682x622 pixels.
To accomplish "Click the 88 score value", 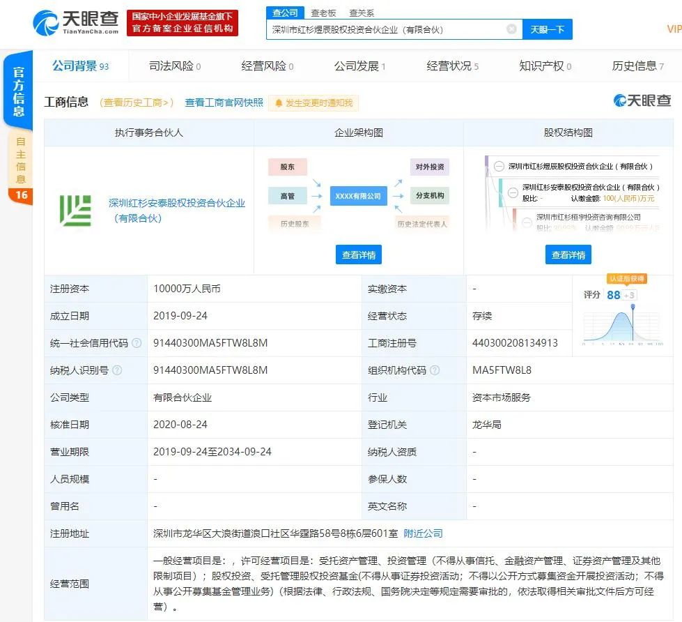I will [613, 295].
